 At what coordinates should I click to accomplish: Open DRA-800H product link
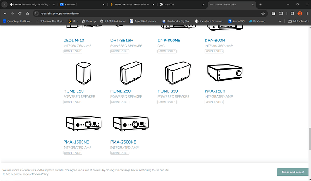[x=215, y=41]
